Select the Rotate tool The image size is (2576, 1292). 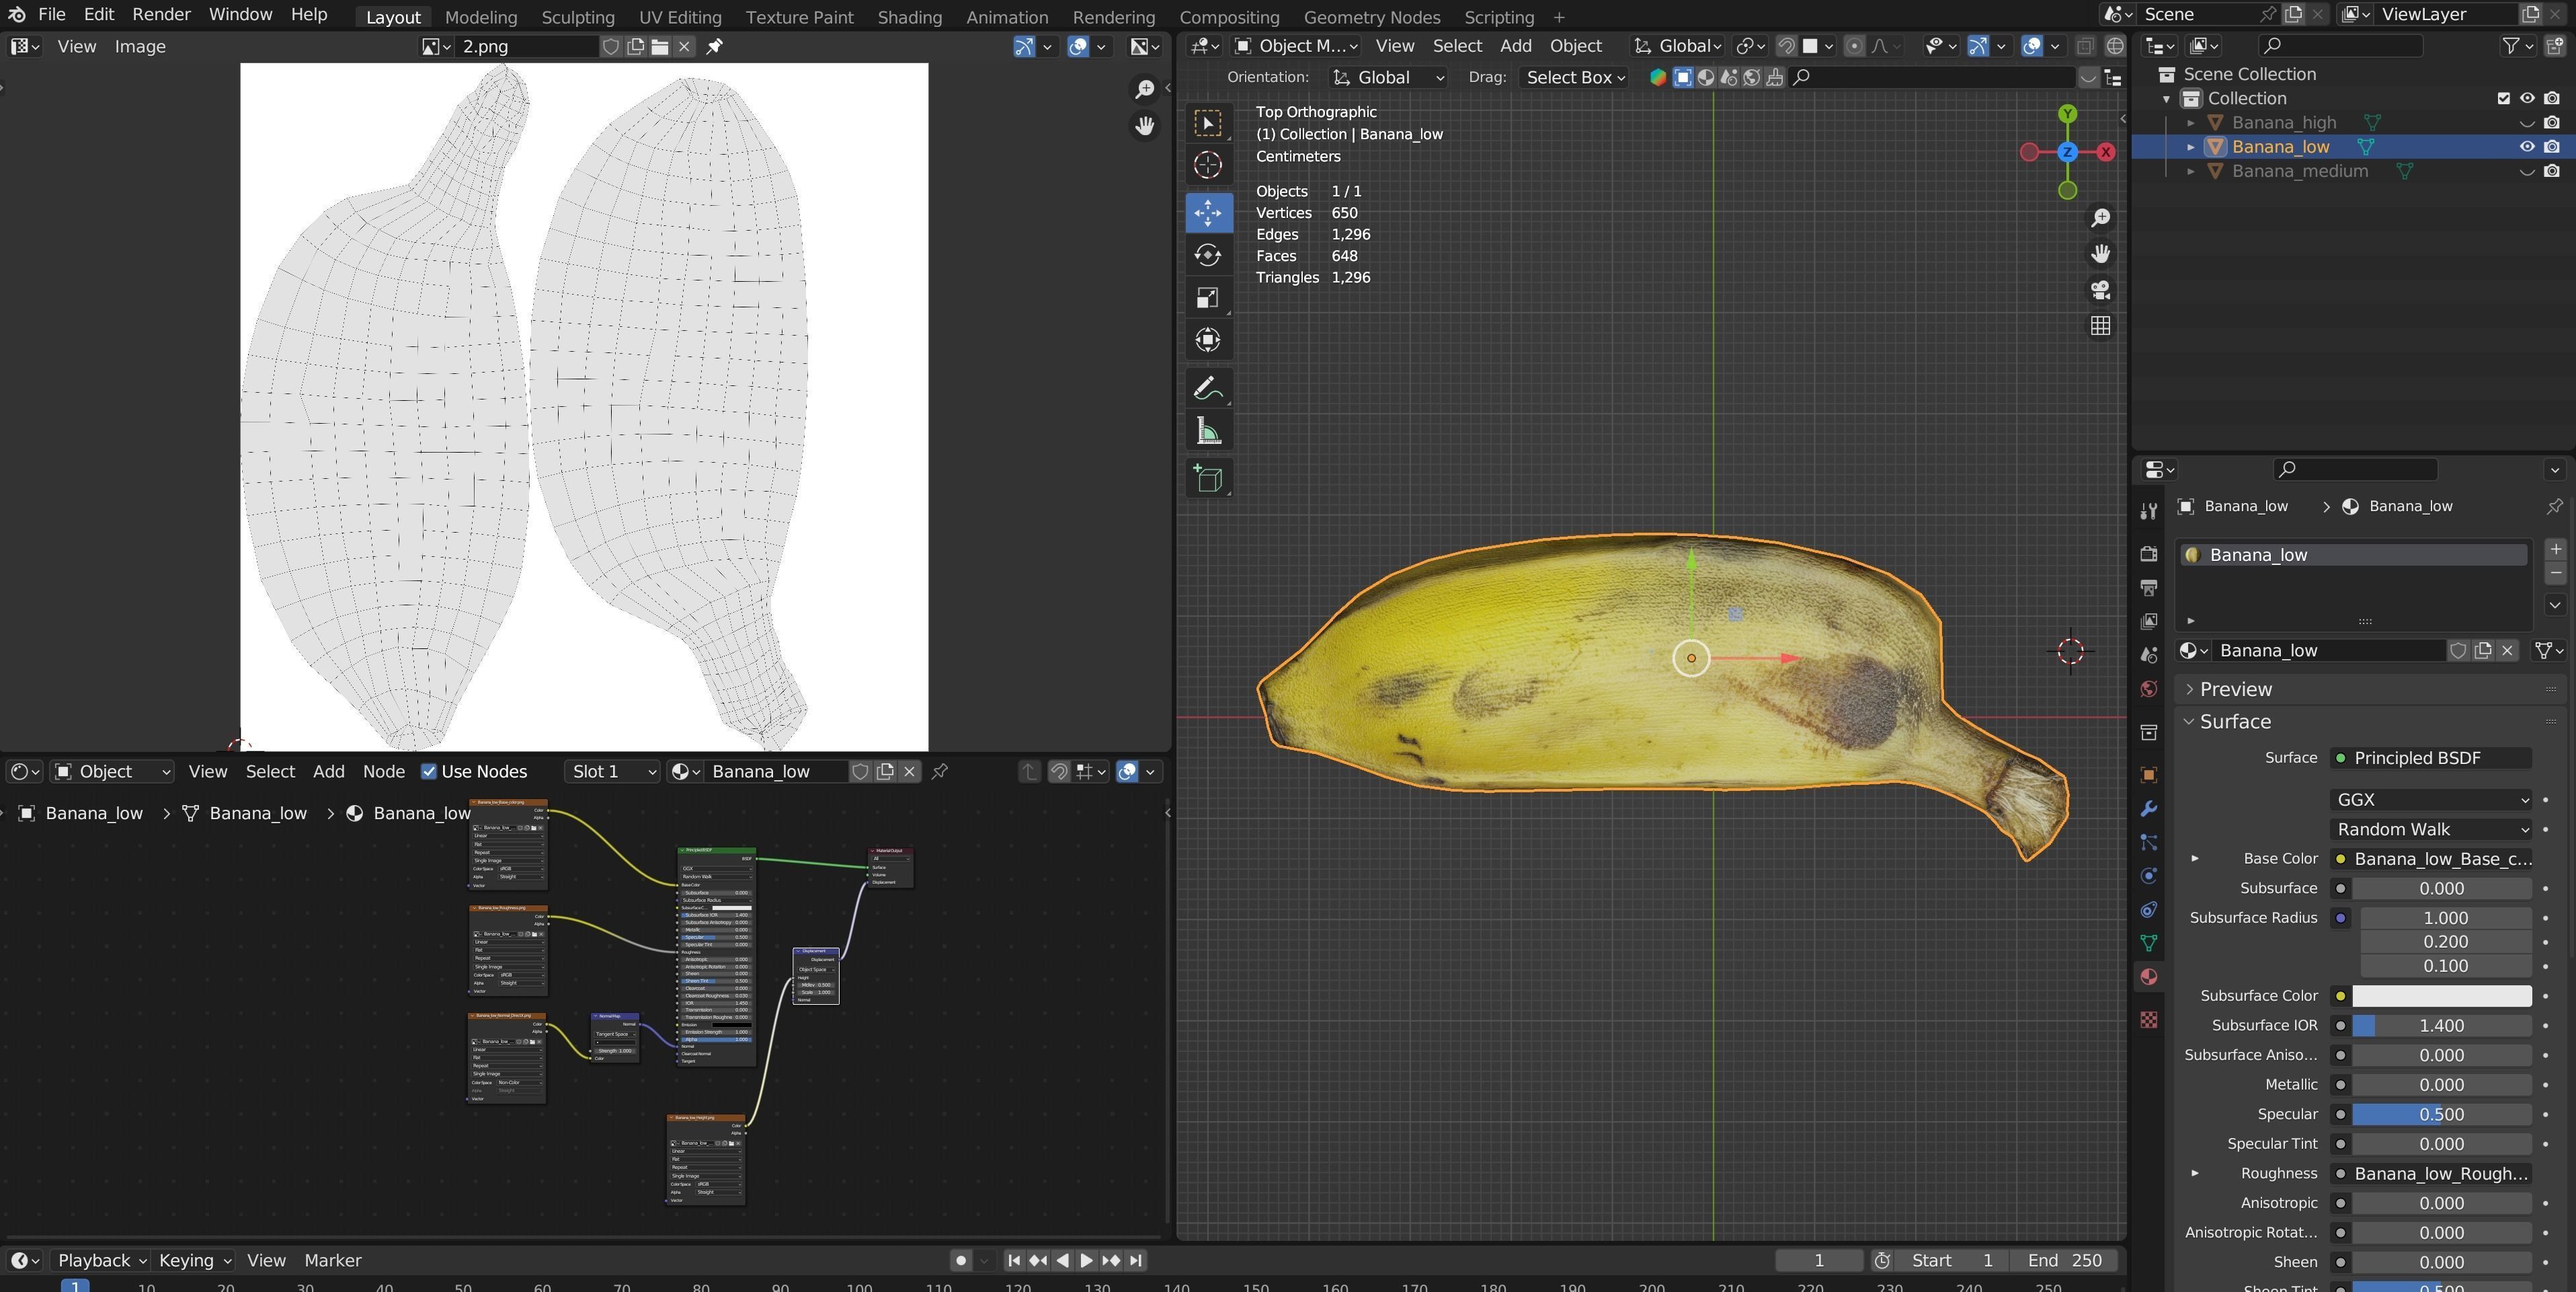coord(1208,255)
